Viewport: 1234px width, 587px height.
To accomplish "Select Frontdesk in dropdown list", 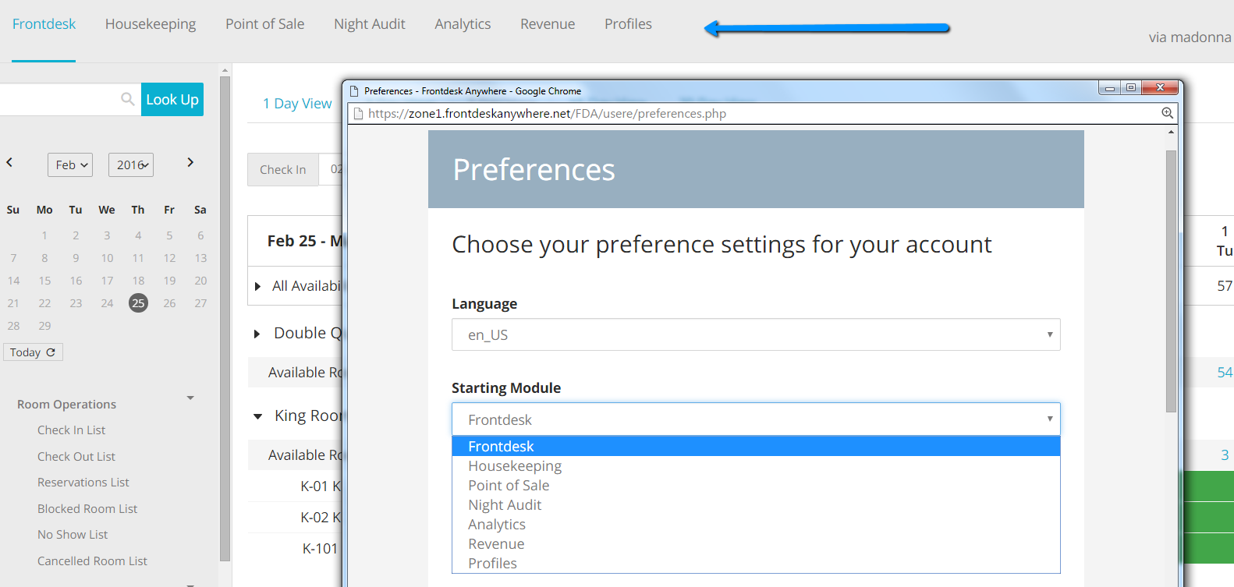I will pos(756,446).
